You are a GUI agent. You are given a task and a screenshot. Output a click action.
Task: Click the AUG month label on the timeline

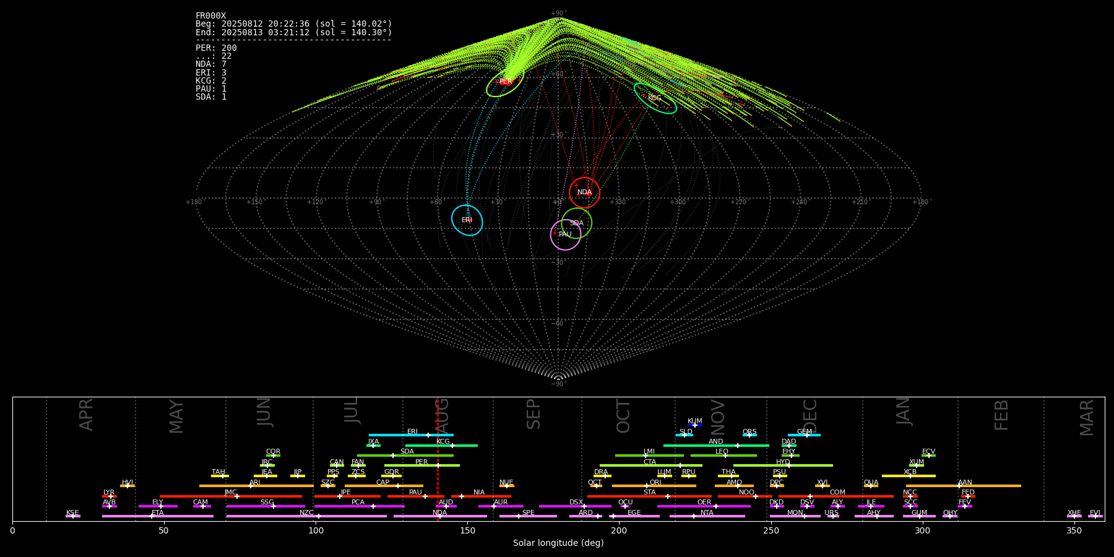443,415
